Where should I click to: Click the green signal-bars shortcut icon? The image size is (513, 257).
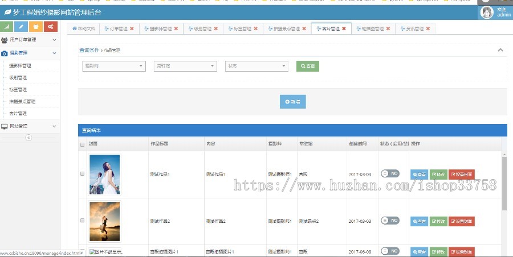pos(7,27)
